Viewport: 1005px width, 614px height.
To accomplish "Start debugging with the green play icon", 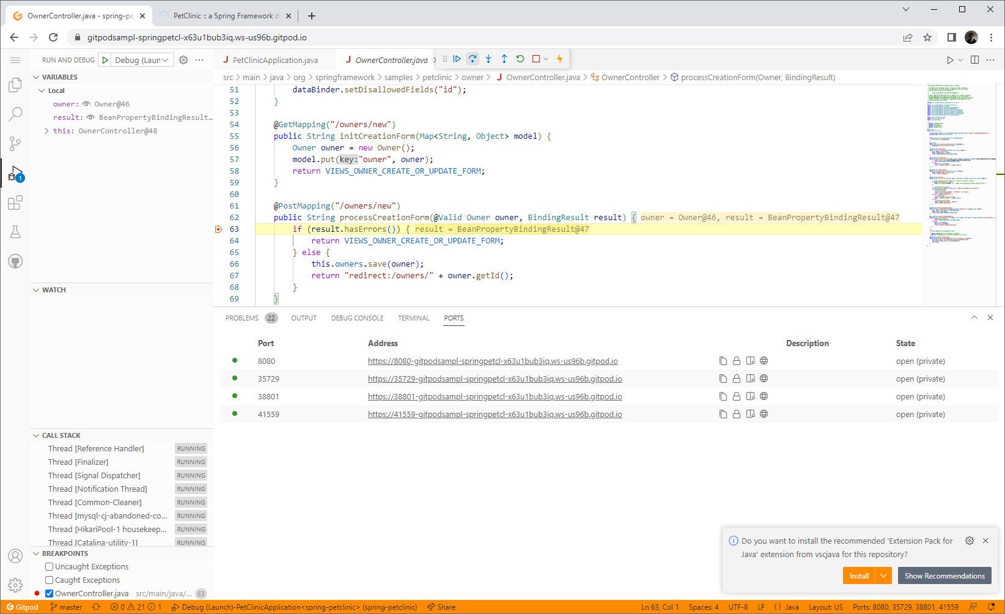I will 105,60.
